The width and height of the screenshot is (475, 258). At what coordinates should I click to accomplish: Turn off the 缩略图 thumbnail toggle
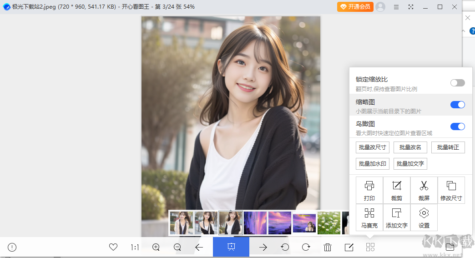pos(457,105)
